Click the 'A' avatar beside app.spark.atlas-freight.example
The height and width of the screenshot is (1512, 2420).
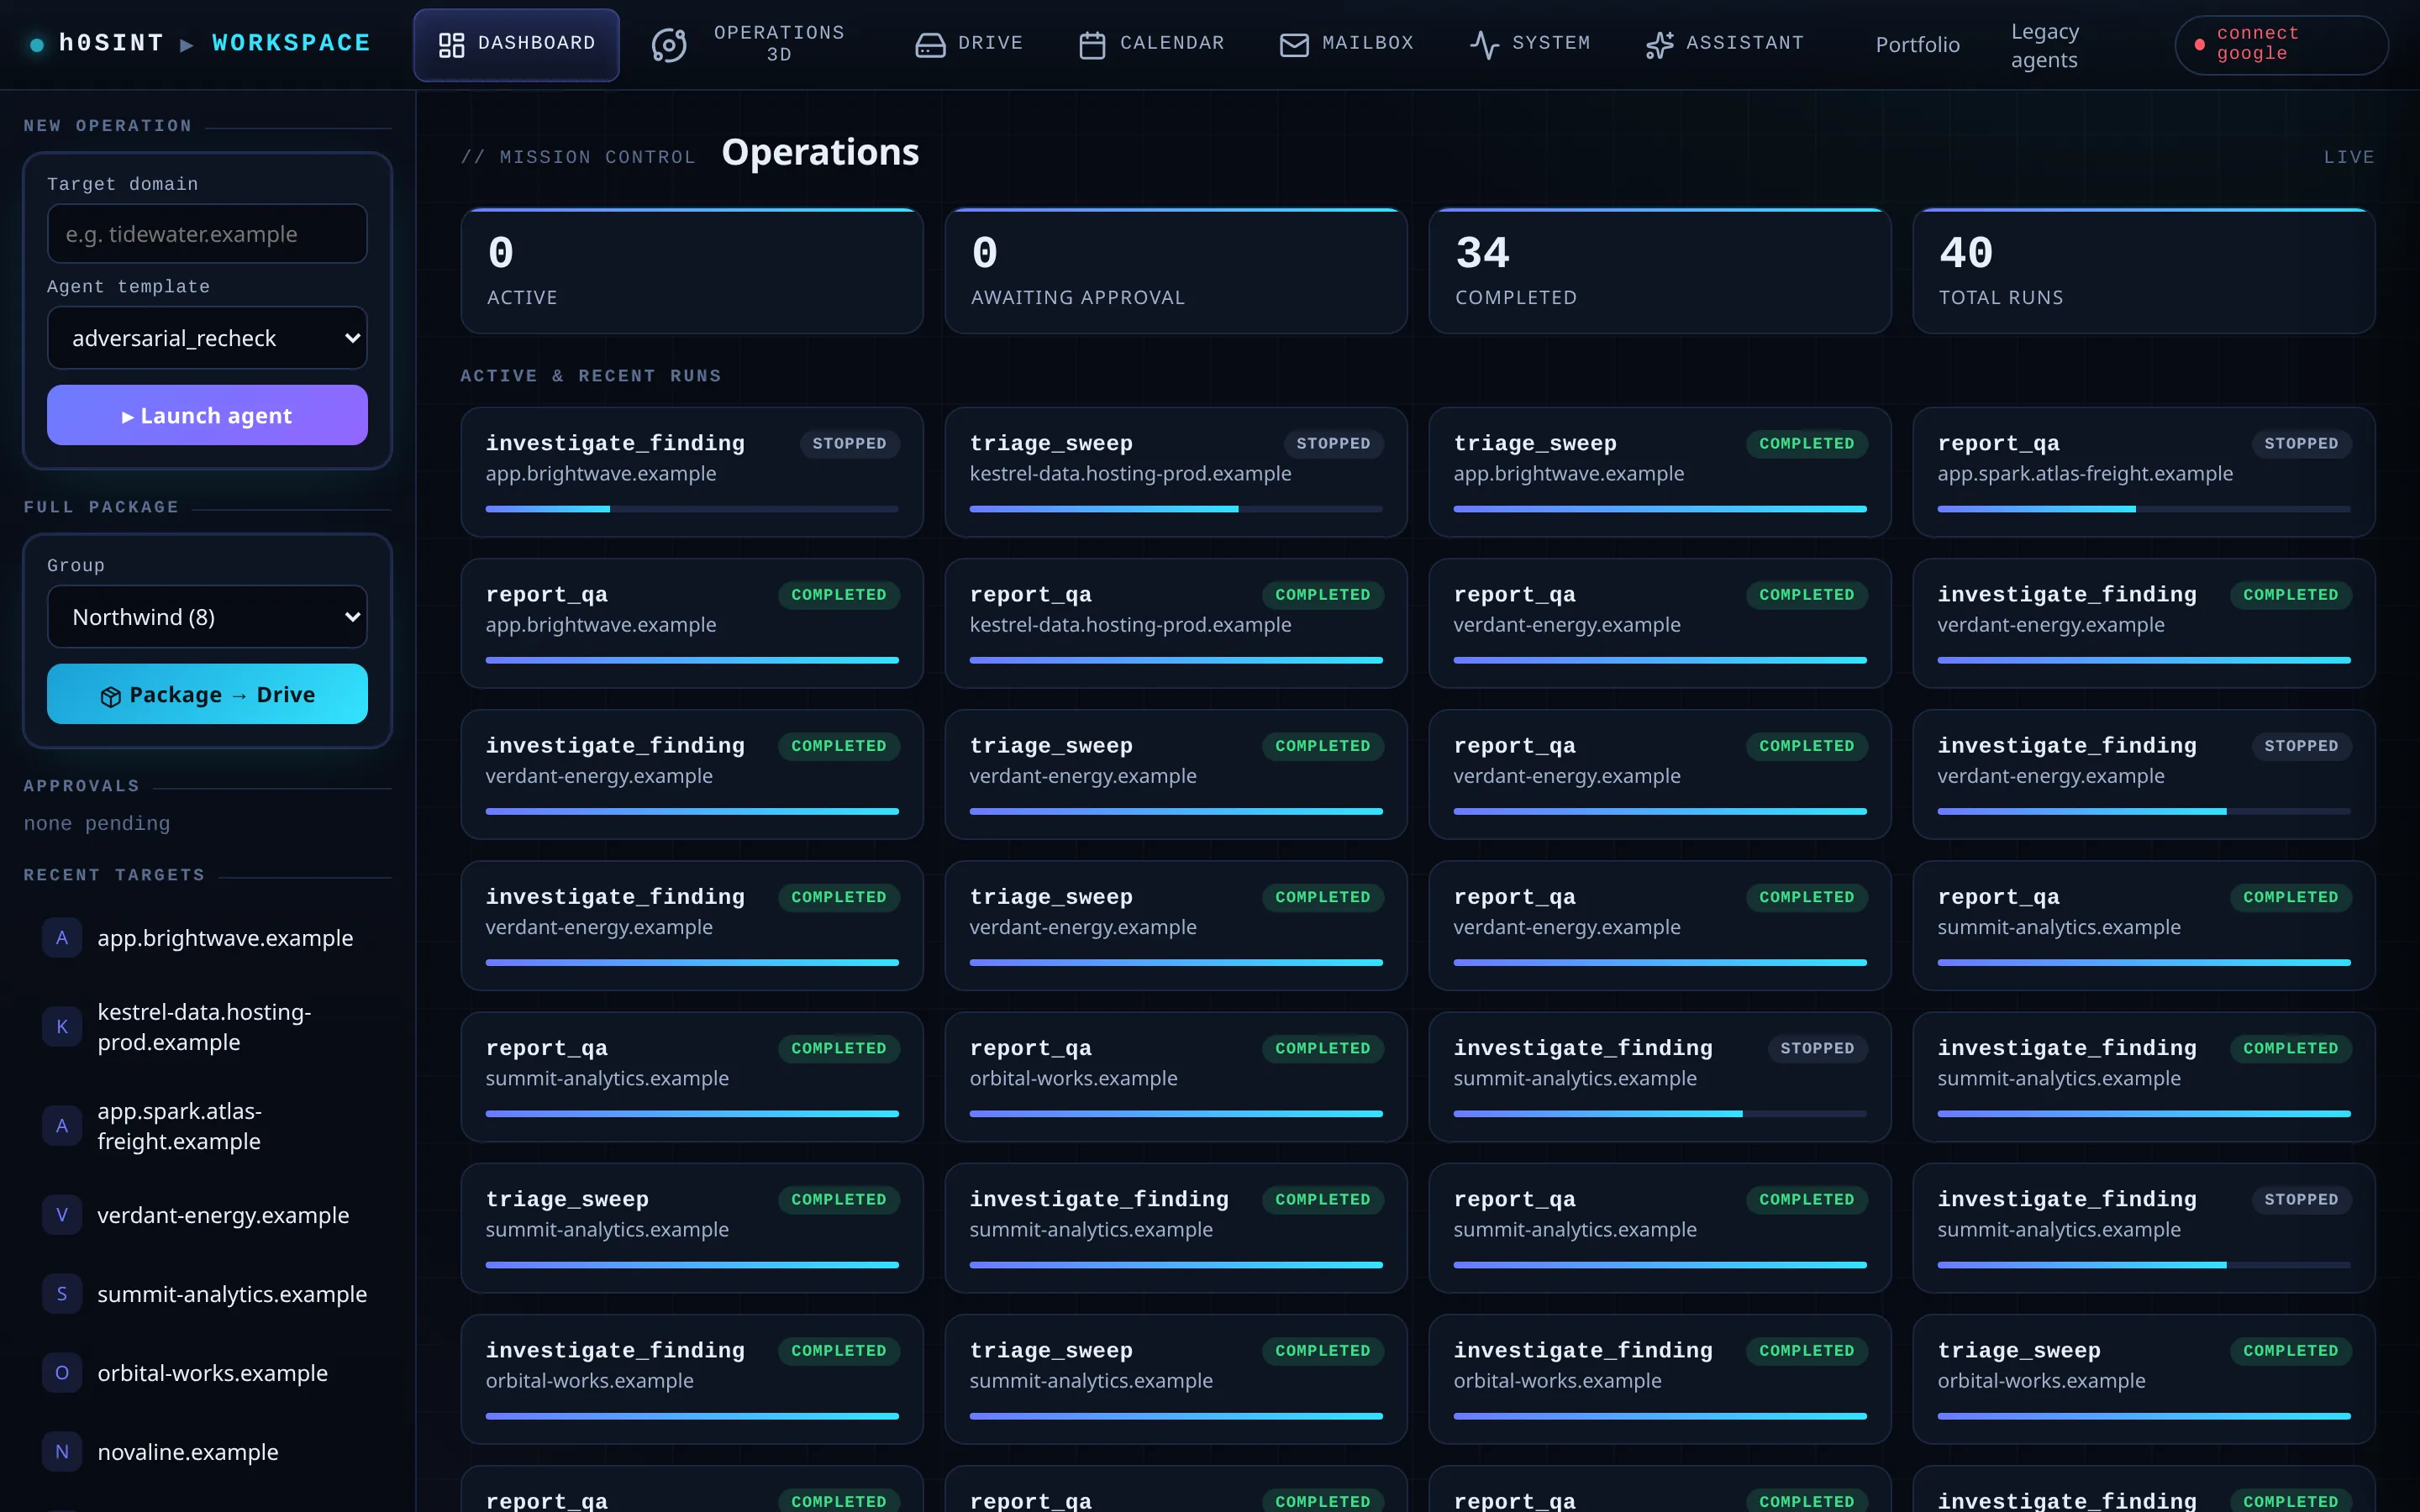[62, 1126]
